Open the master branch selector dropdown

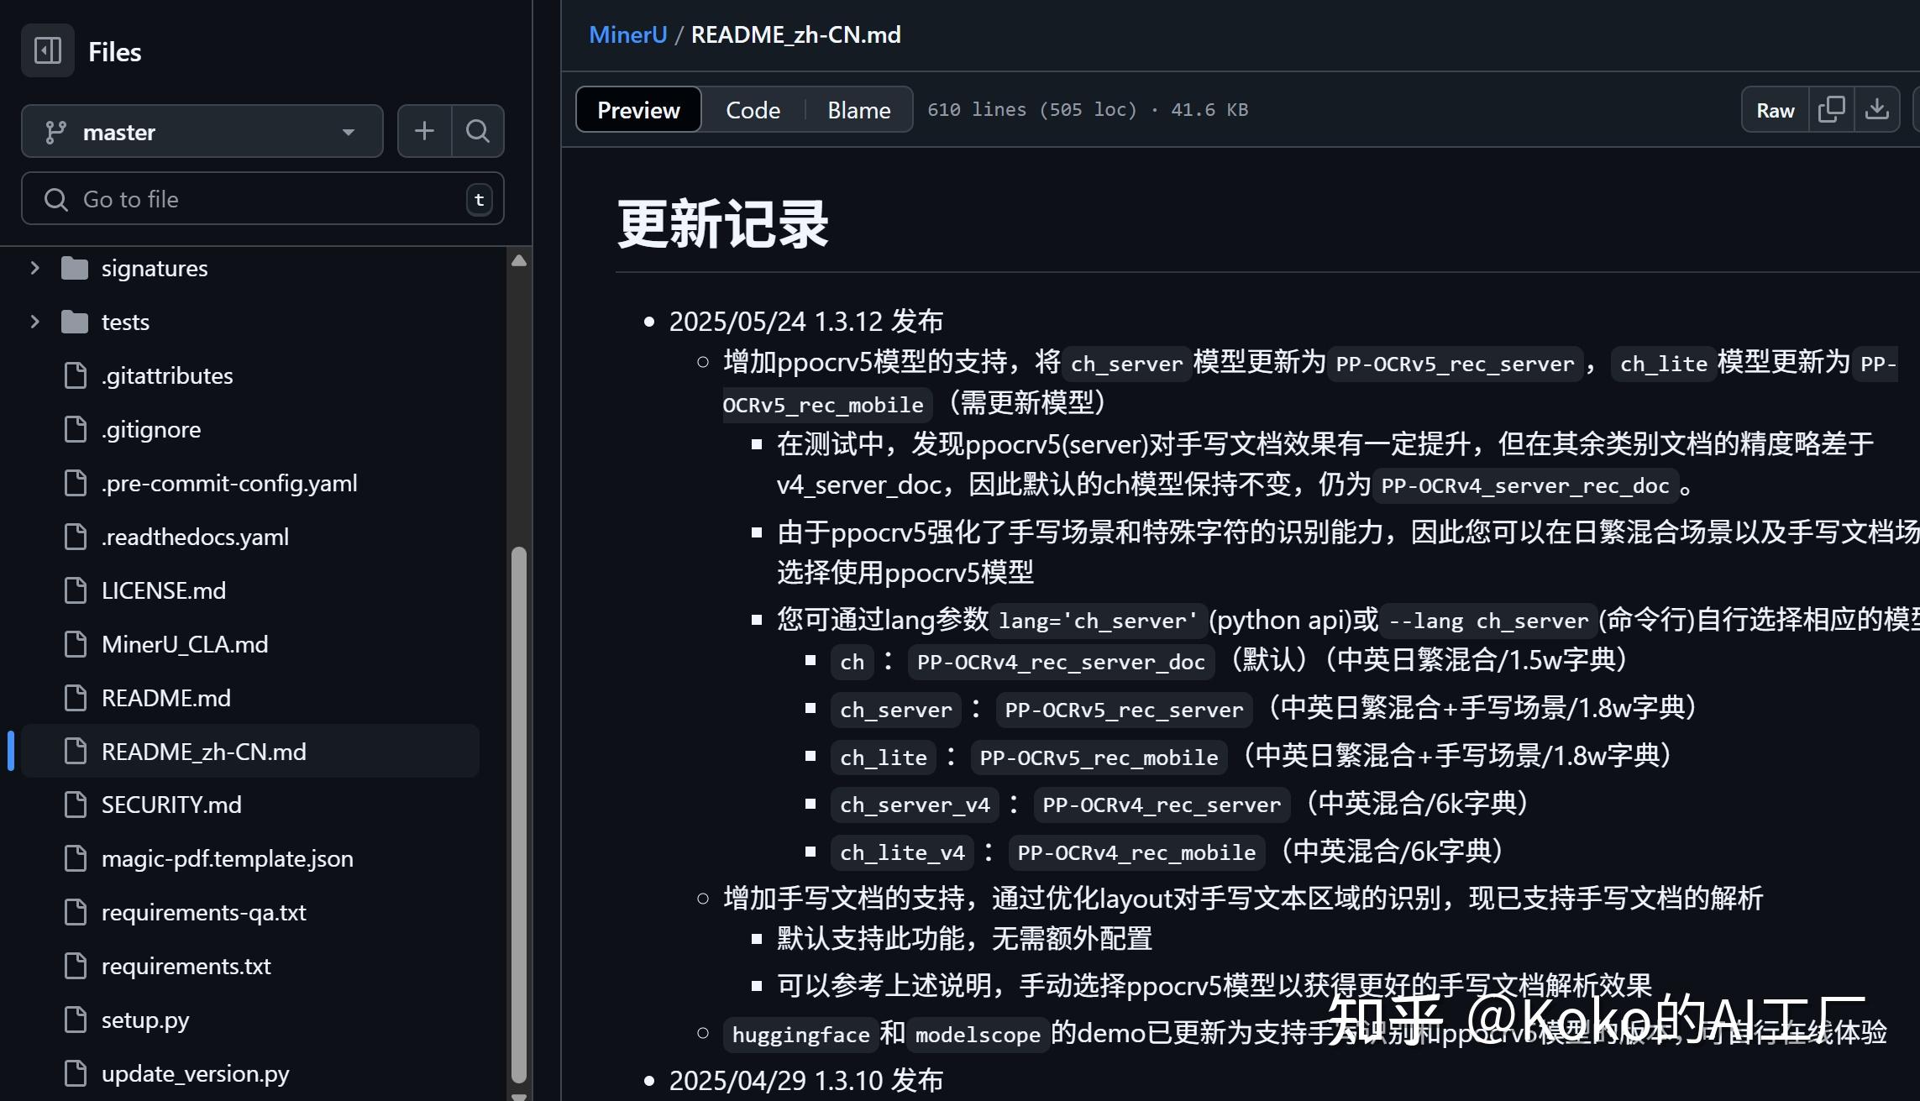pyautogui.click(x=202, y=131)
